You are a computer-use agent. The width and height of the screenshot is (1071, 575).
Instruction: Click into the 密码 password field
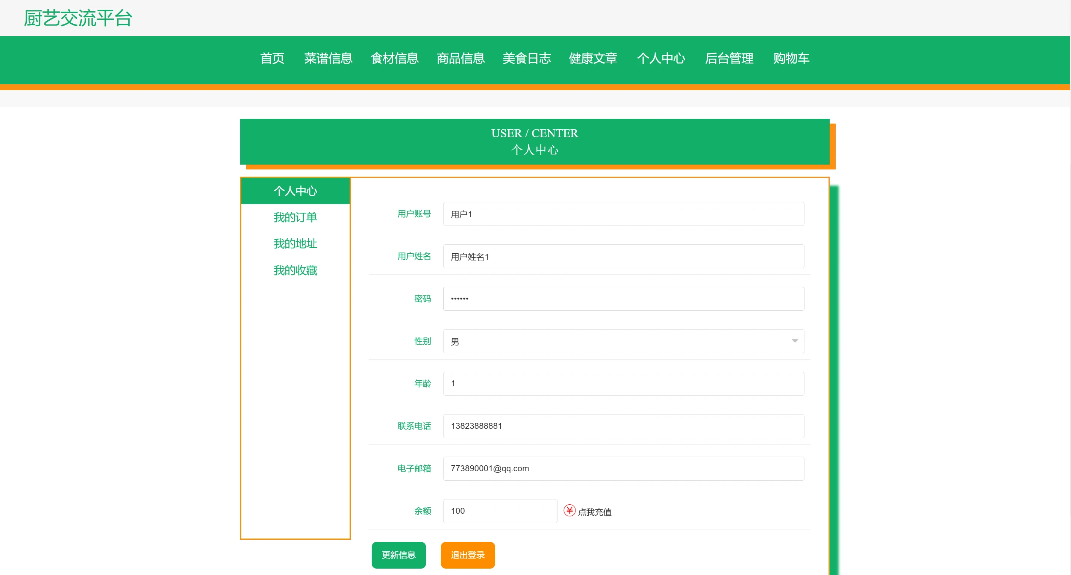623,298
